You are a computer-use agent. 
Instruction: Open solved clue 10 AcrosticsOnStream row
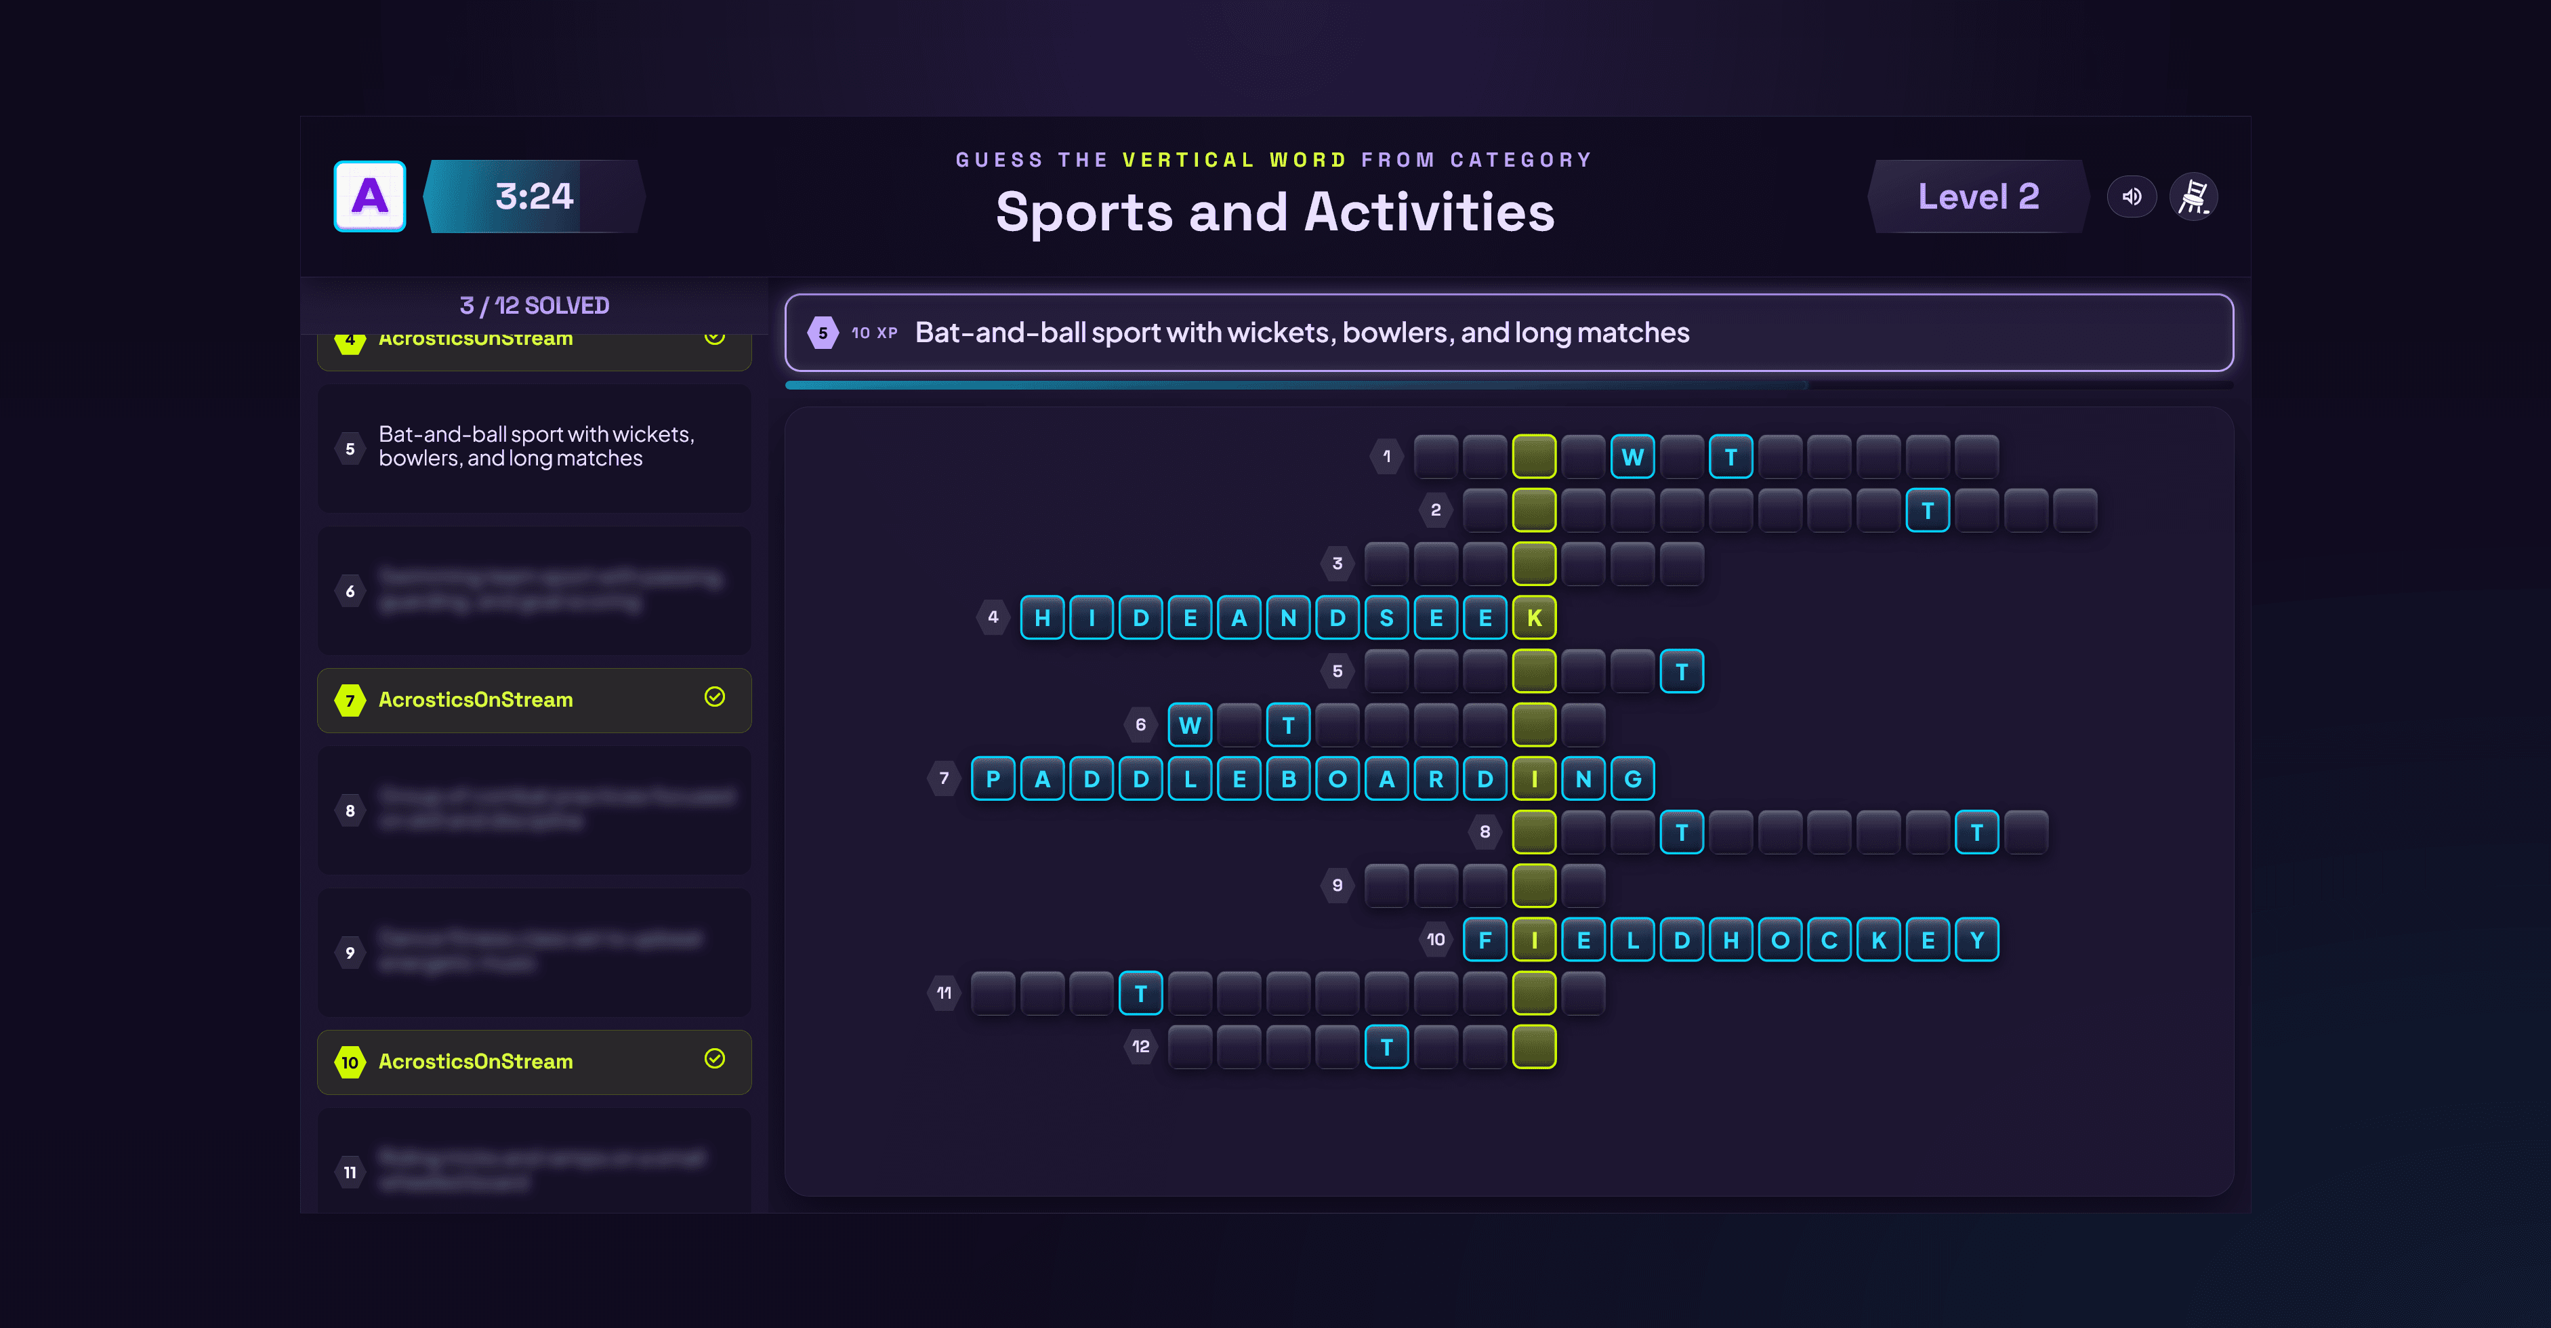[x=534, y=1062]
